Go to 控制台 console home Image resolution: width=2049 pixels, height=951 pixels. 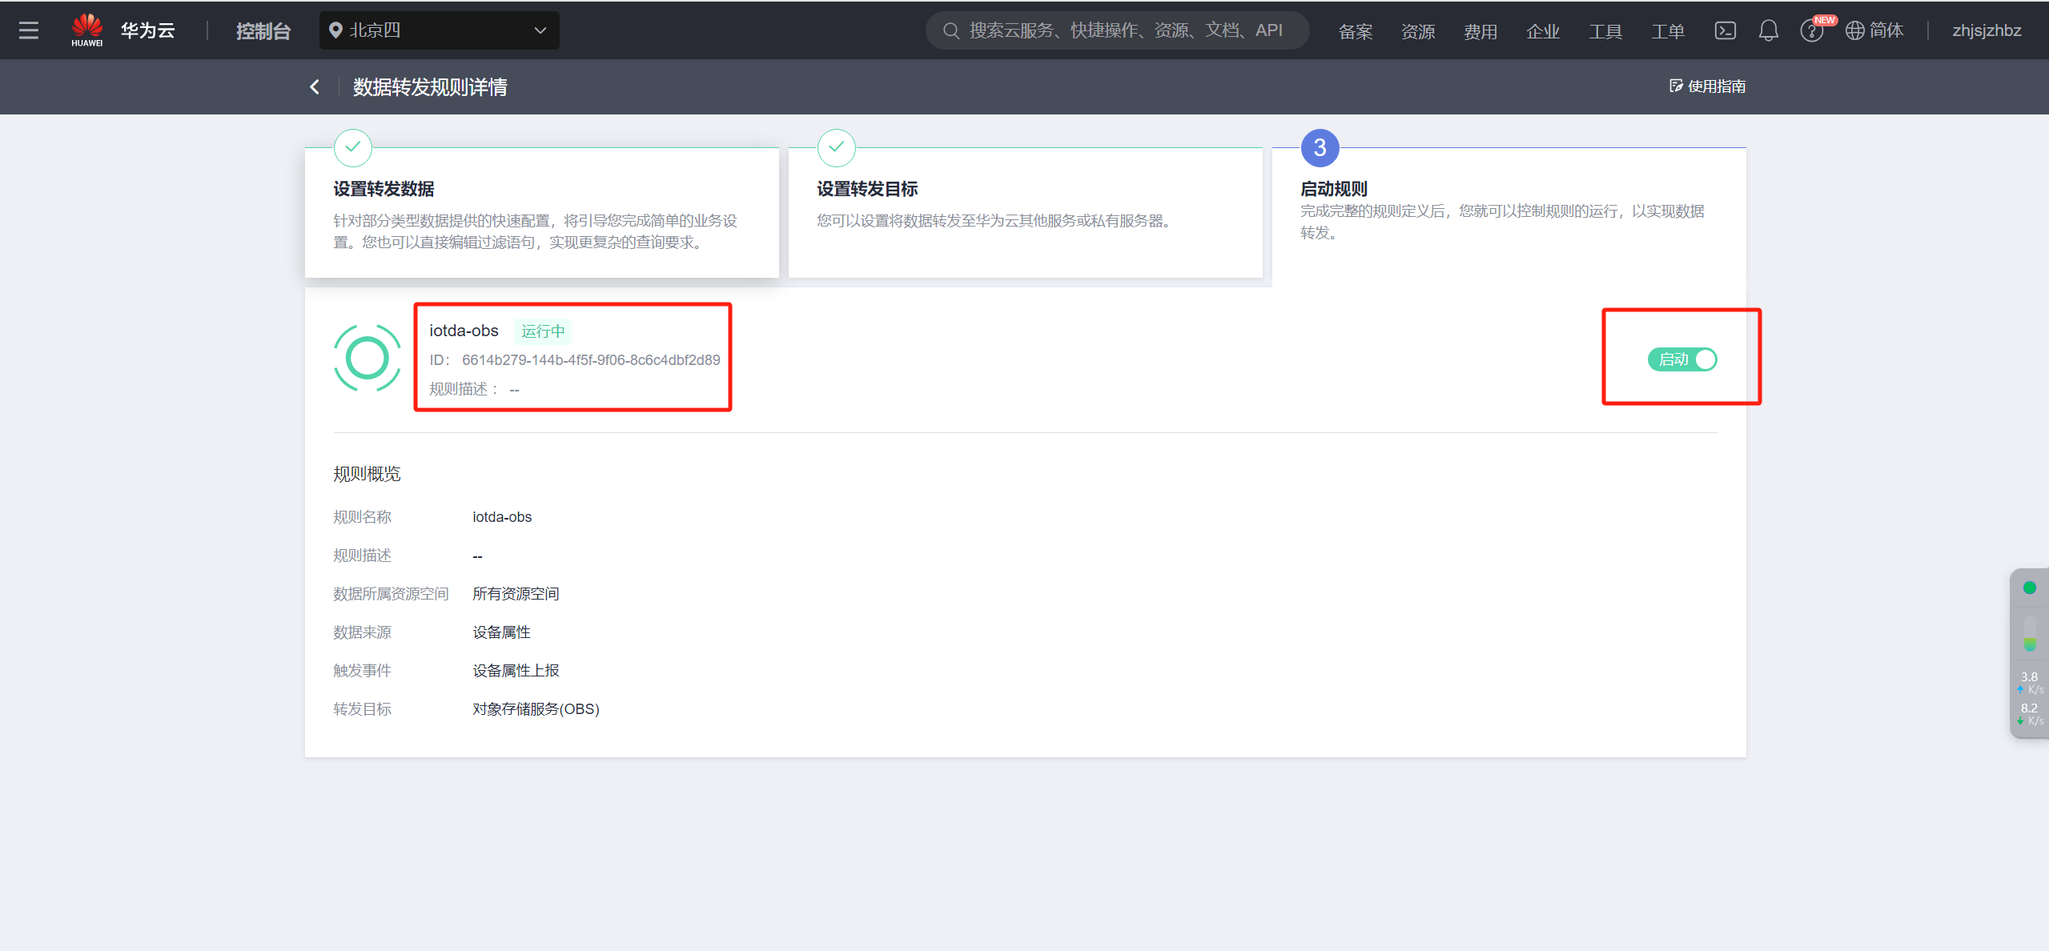pyautogui.click(x=263, y=30)
